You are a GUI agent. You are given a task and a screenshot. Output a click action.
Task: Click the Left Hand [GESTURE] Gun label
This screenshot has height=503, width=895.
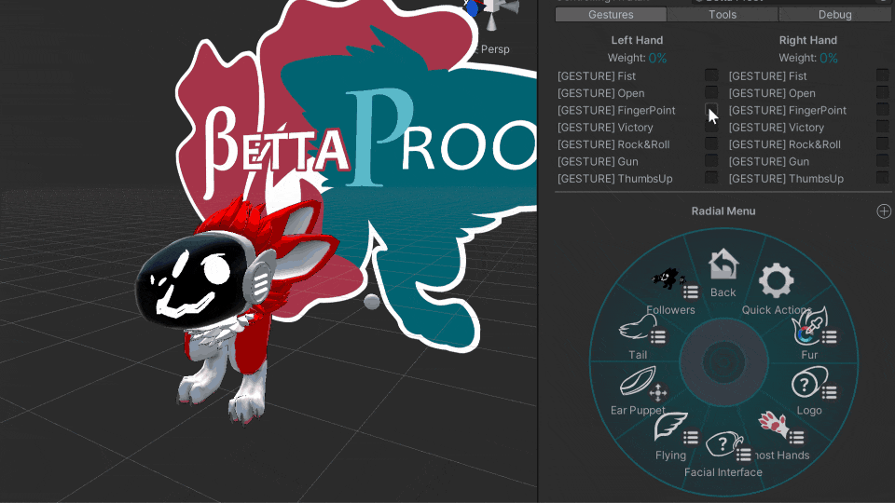pyautogui.click(x=598, y=161)
